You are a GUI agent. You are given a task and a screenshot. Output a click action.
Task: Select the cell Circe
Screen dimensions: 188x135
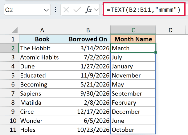point(42,112)
